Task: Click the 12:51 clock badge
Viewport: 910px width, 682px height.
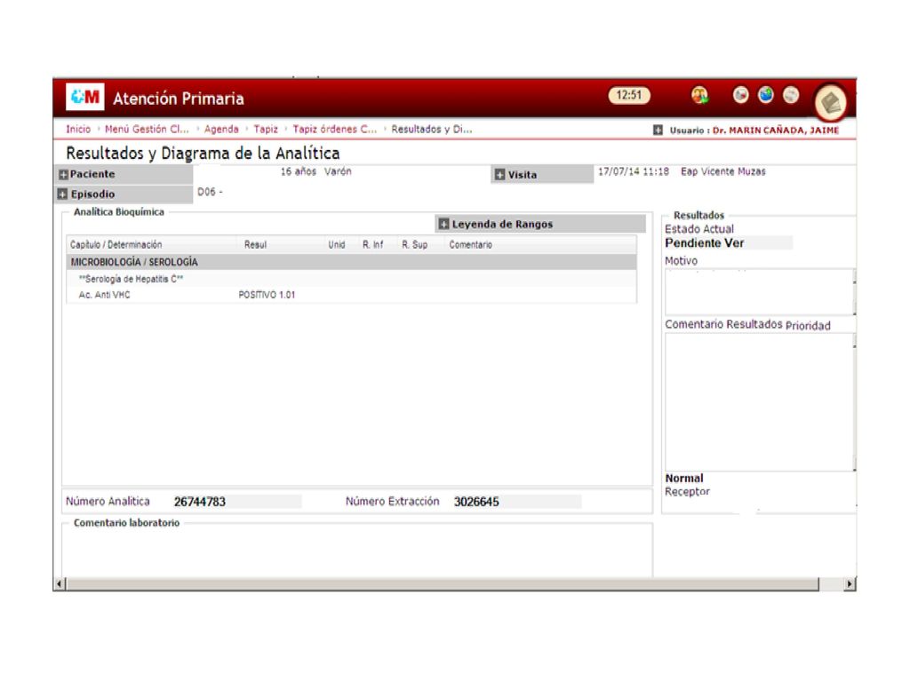Action: [629, 95]
